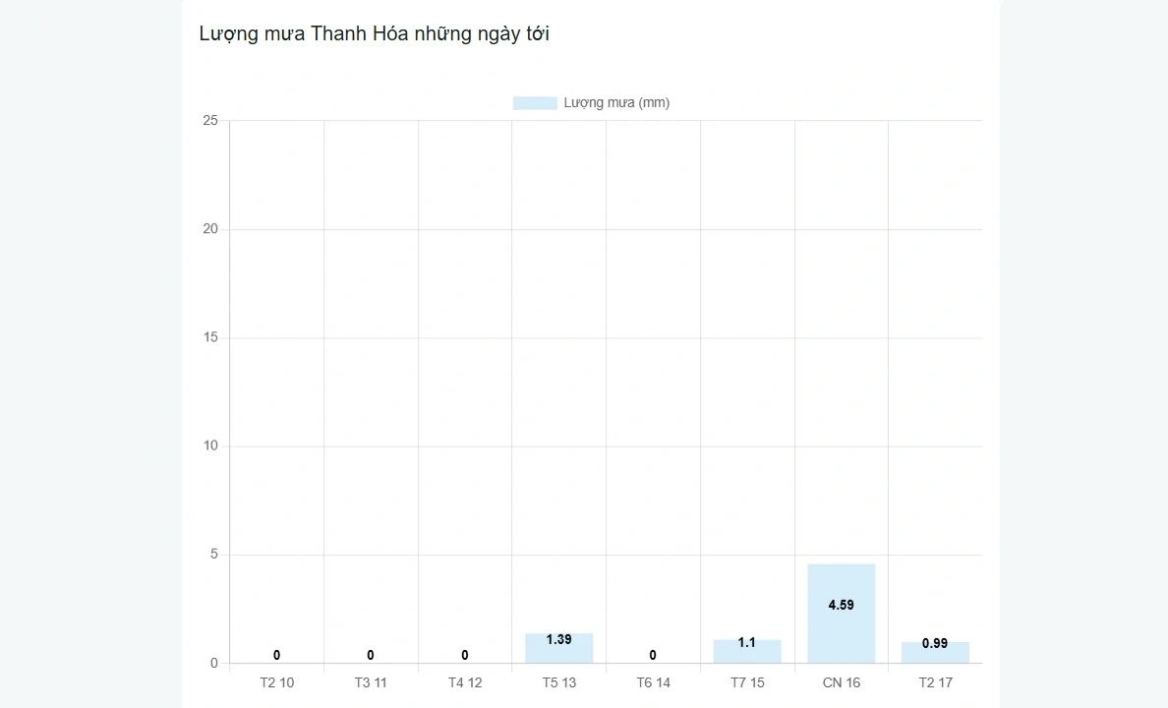The width and height of the screenshot is (1168, 708).
Task: Click the T3 11 axis label
Action: coord(371,682)
